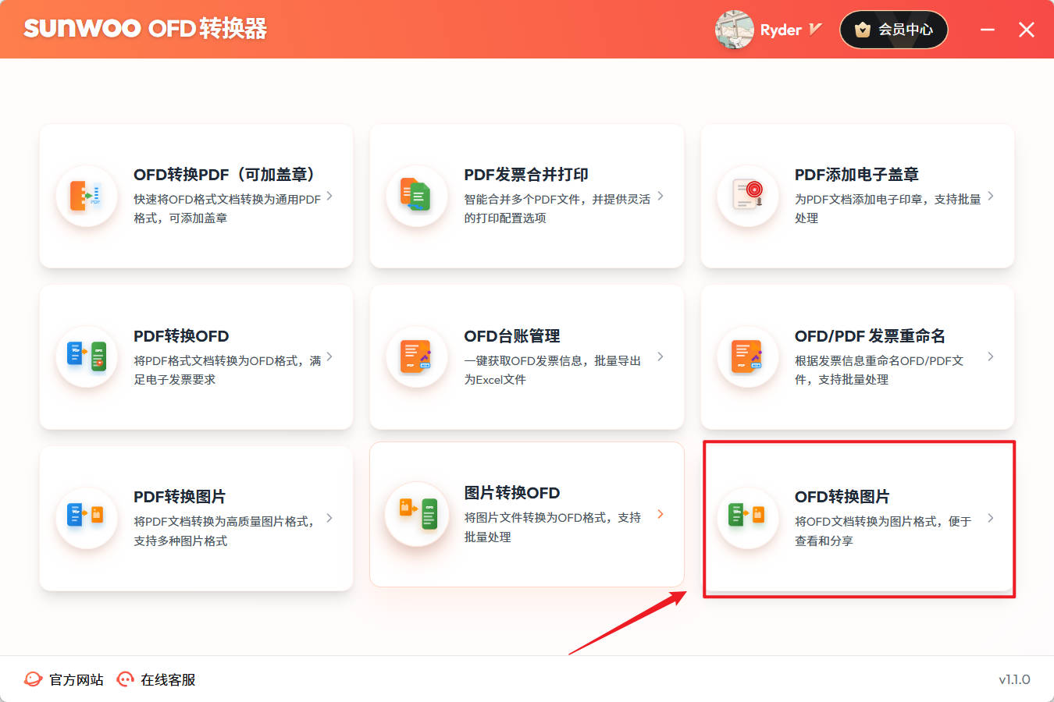Viewport: 1054px width, 702px height.
Task: Select the OFD转换图片 title
Action: click(842, 497)
